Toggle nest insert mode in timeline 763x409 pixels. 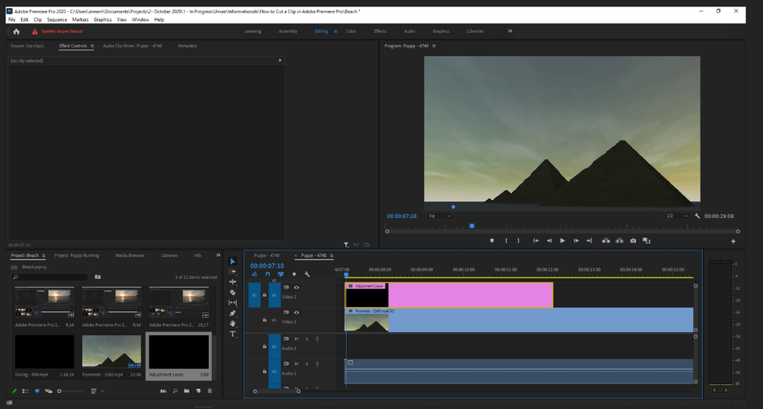(255, 274)
